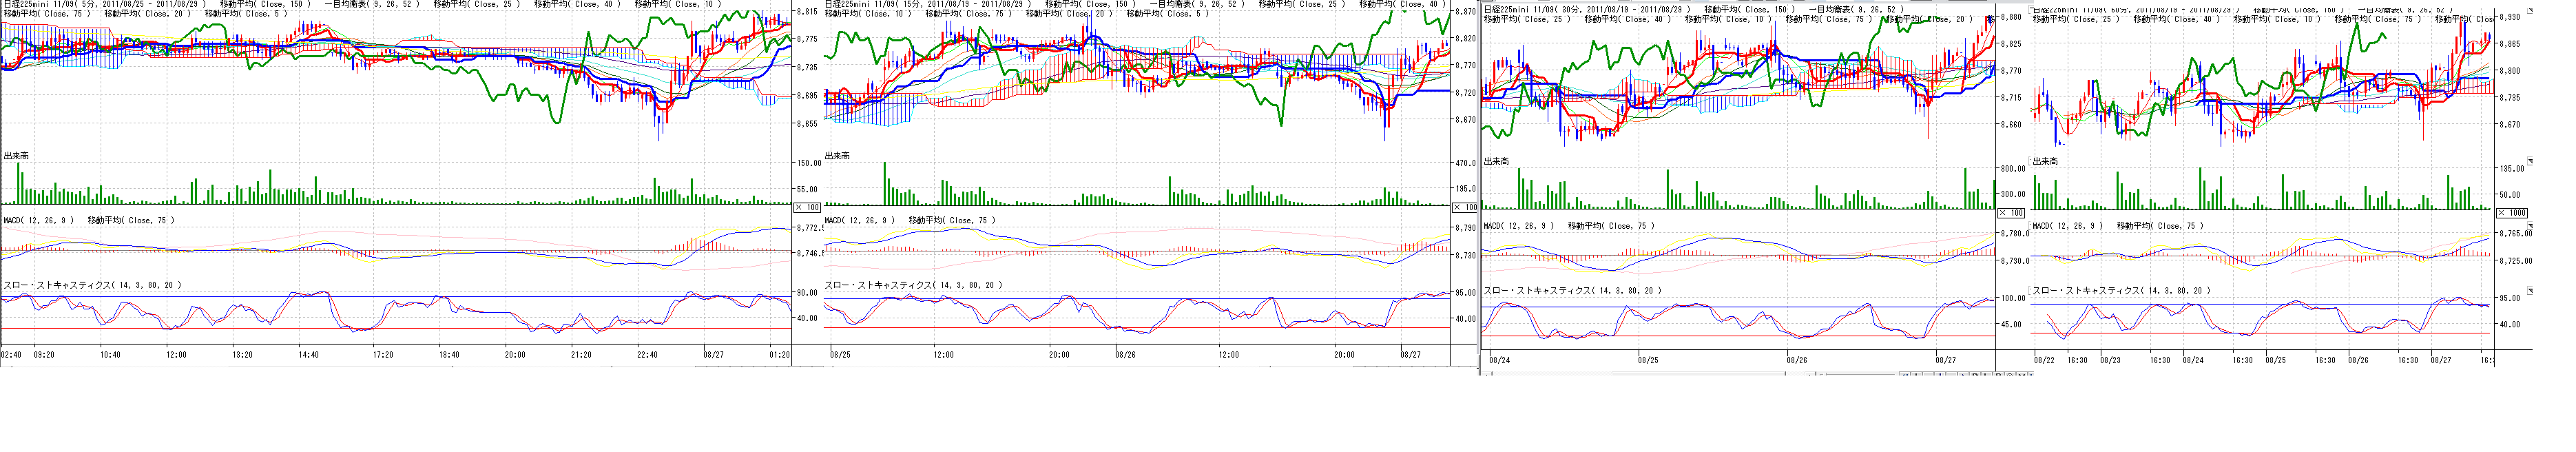Click the 08/27 date marker on 5-minute chart
This screenshot has height=452, width=2576.
click(713, 354)
